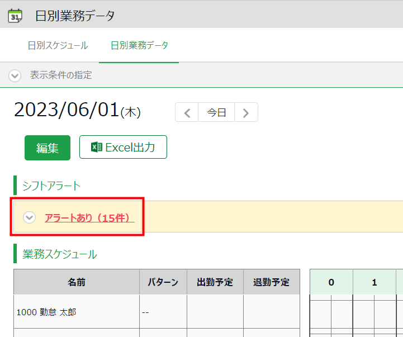
Task: Select the hour 1 timeline column header
Action: (x=374, y=282)
